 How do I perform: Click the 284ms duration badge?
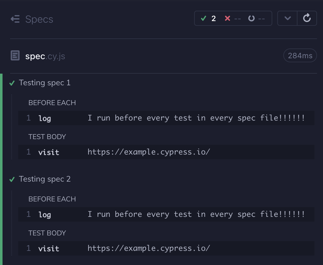pos(300,55)
